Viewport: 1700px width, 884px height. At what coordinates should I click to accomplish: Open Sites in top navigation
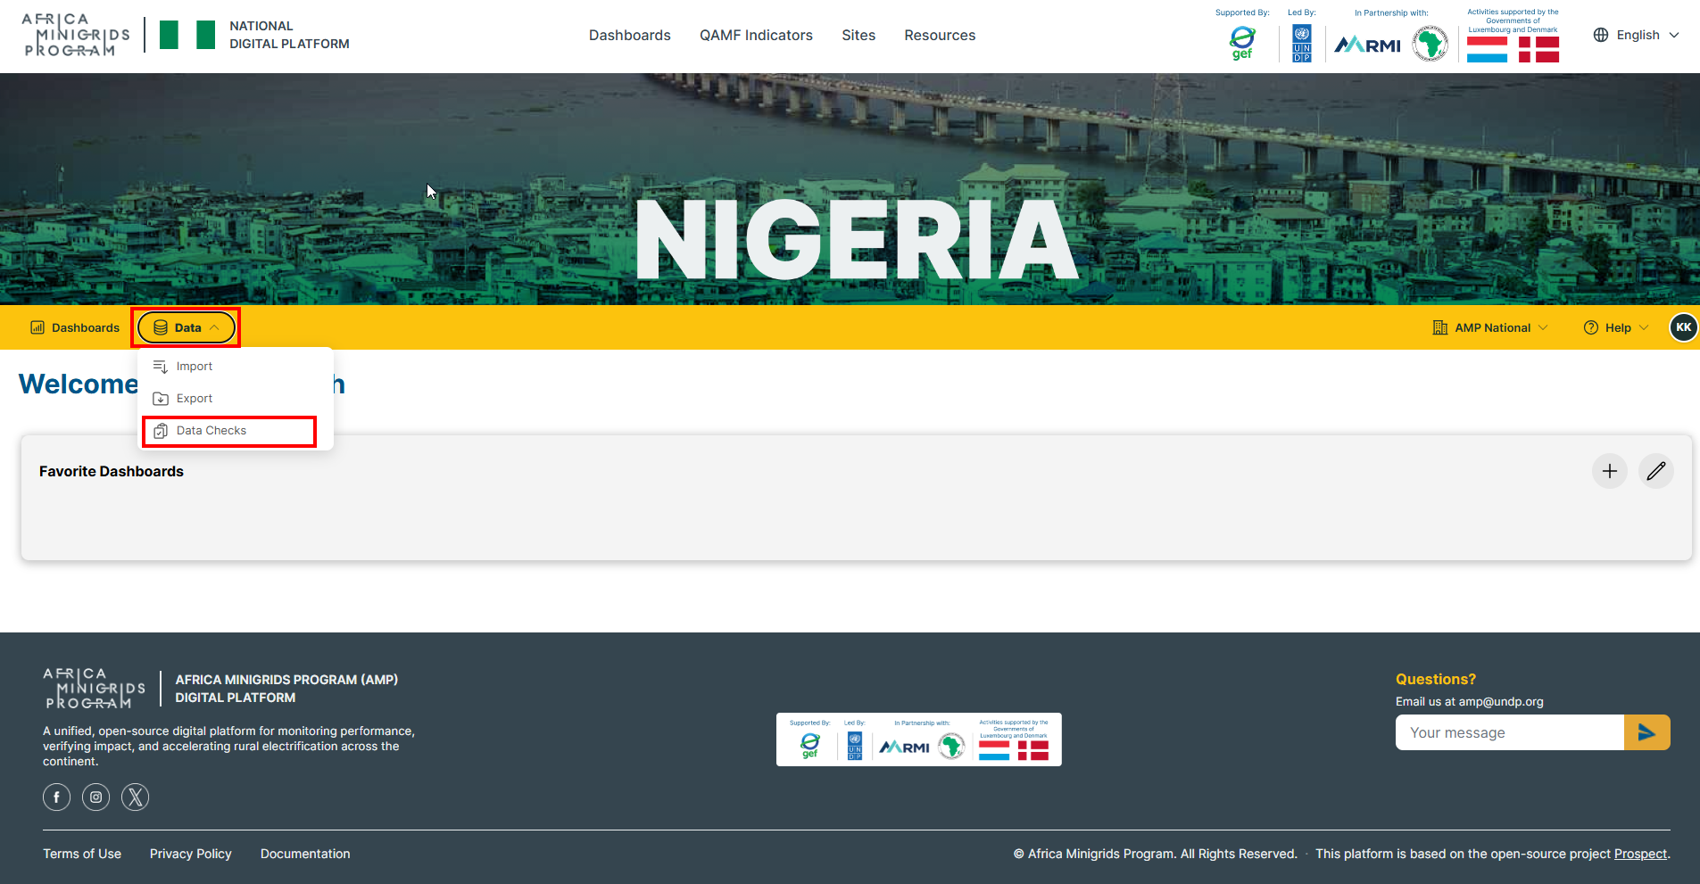858,35
